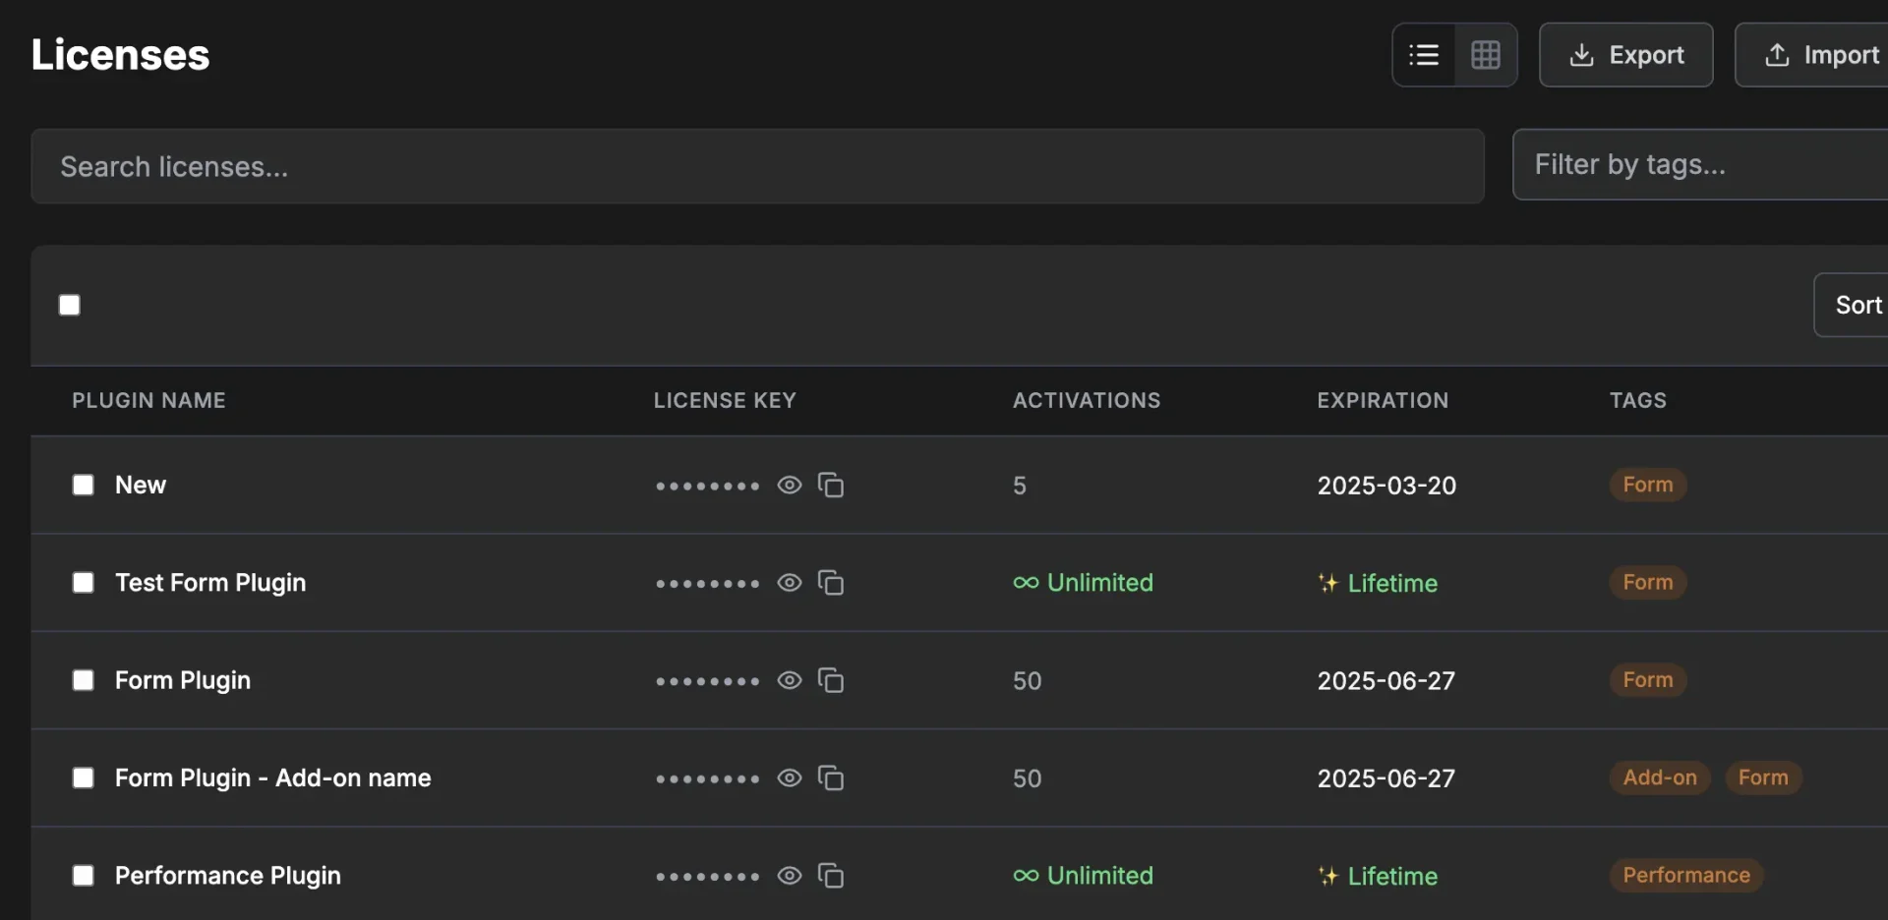Click the Export button
1888x920 pixels.
click(x=1625, y=55)
